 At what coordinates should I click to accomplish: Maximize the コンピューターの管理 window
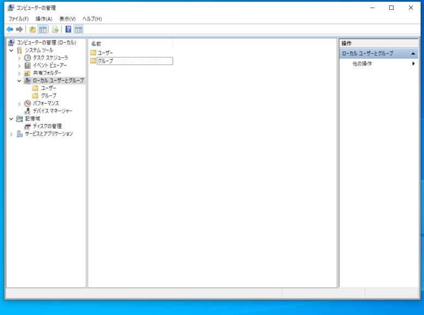point(391,8)
